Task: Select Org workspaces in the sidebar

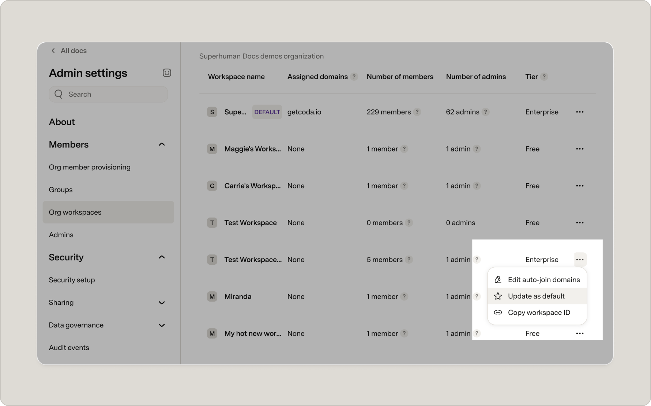Action: (x=108, y=212)
